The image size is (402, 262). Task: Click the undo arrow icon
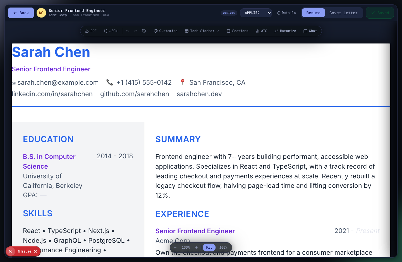coord(127,31)
